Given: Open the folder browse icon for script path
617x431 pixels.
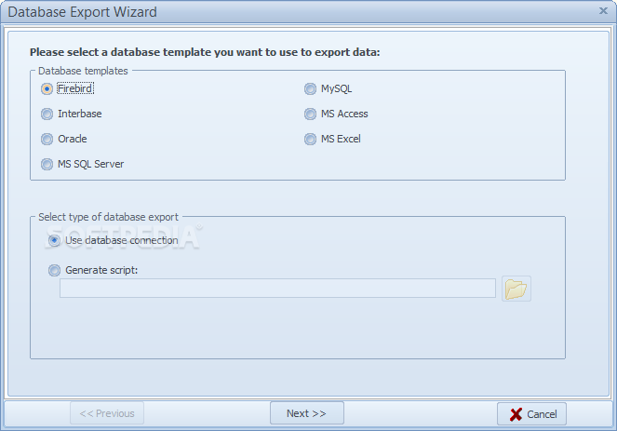Looking at the screenshot, I should 516,289.
